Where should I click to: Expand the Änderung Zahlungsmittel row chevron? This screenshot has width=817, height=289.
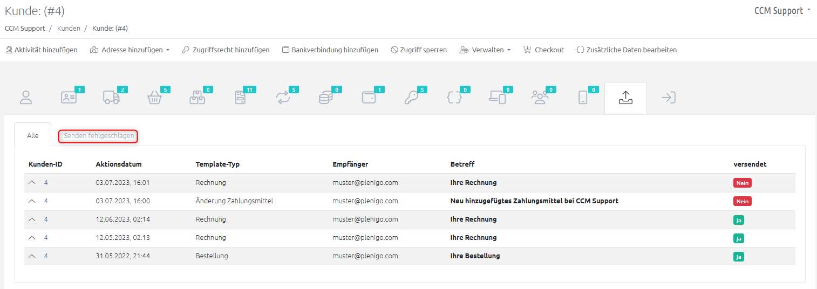coord(32,201)
